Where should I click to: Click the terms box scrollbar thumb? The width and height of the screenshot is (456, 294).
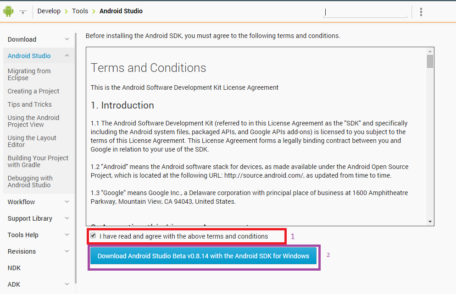click(x=430, y=61)
